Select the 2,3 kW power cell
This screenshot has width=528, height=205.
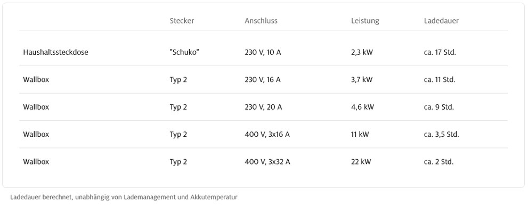(362, 53)
